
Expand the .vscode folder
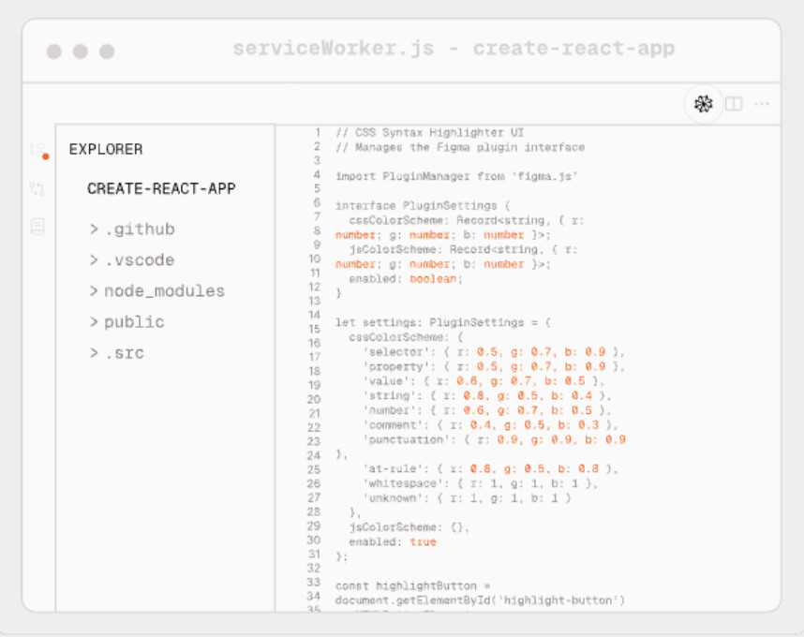(132, 260)
